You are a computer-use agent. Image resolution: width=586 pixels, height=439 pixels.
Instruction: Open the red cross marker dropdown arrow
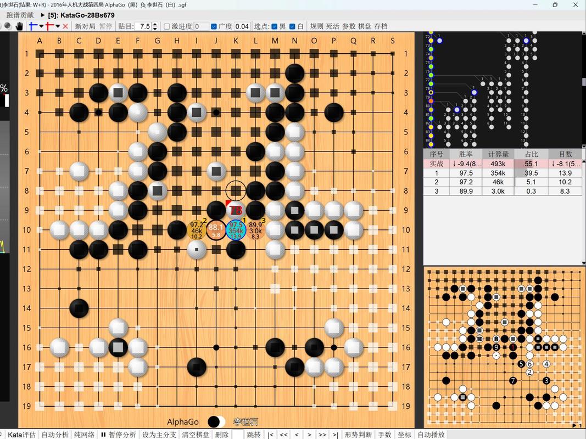[58, 26]
